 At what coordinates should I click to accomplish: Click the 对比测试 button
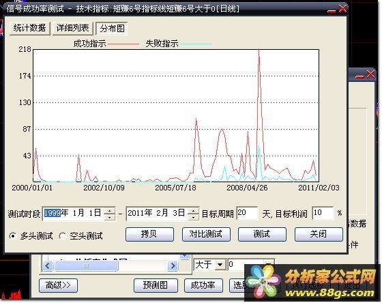[206, 234]
